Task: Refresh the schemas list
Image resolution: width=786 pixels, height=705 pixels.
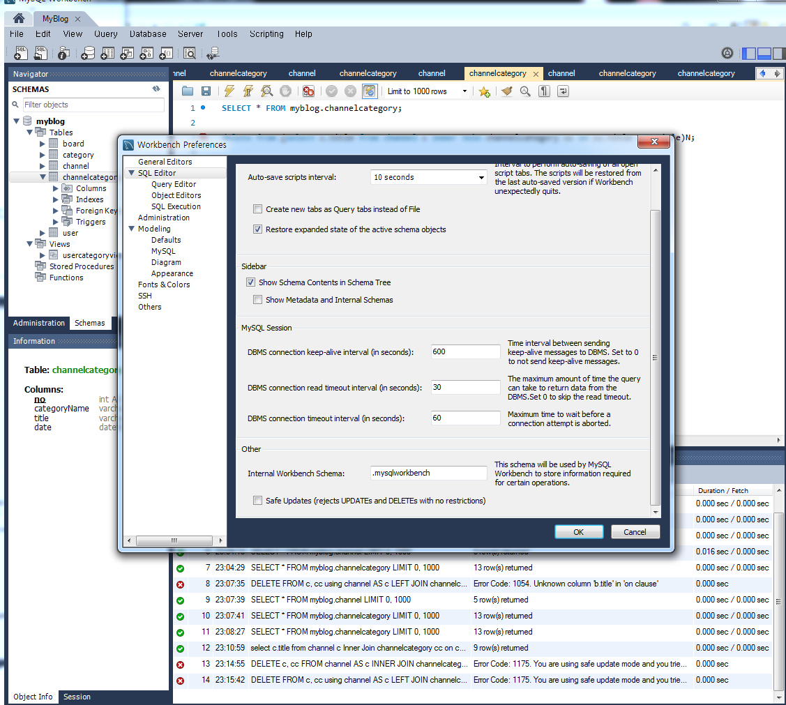Action: coord(156,89)
